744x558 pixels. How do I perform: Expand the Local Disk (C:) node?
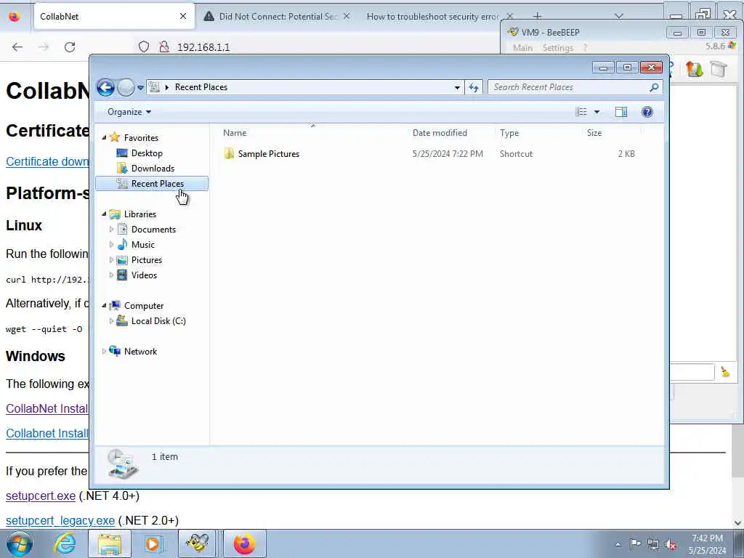click(111, 321)
